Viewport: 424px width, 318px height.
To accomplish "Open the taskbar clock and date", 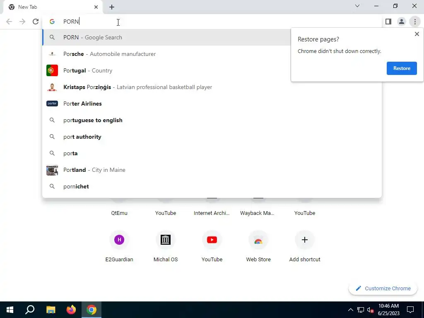I will point(388,310).
